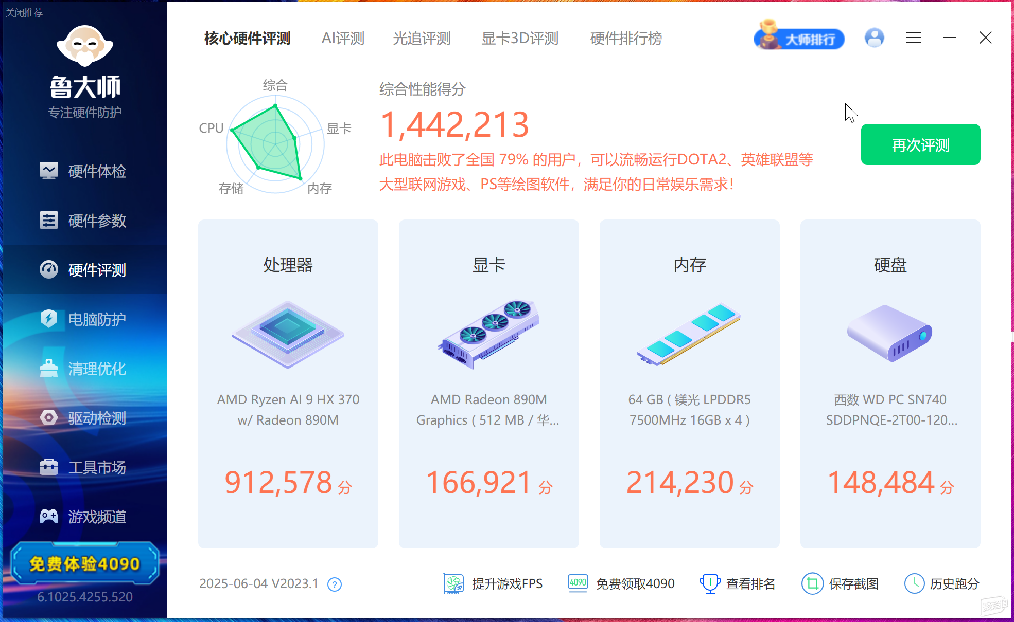Click 查看排名 link text
This screenshot has height=622, width=1014.
[x=750, y=584]
